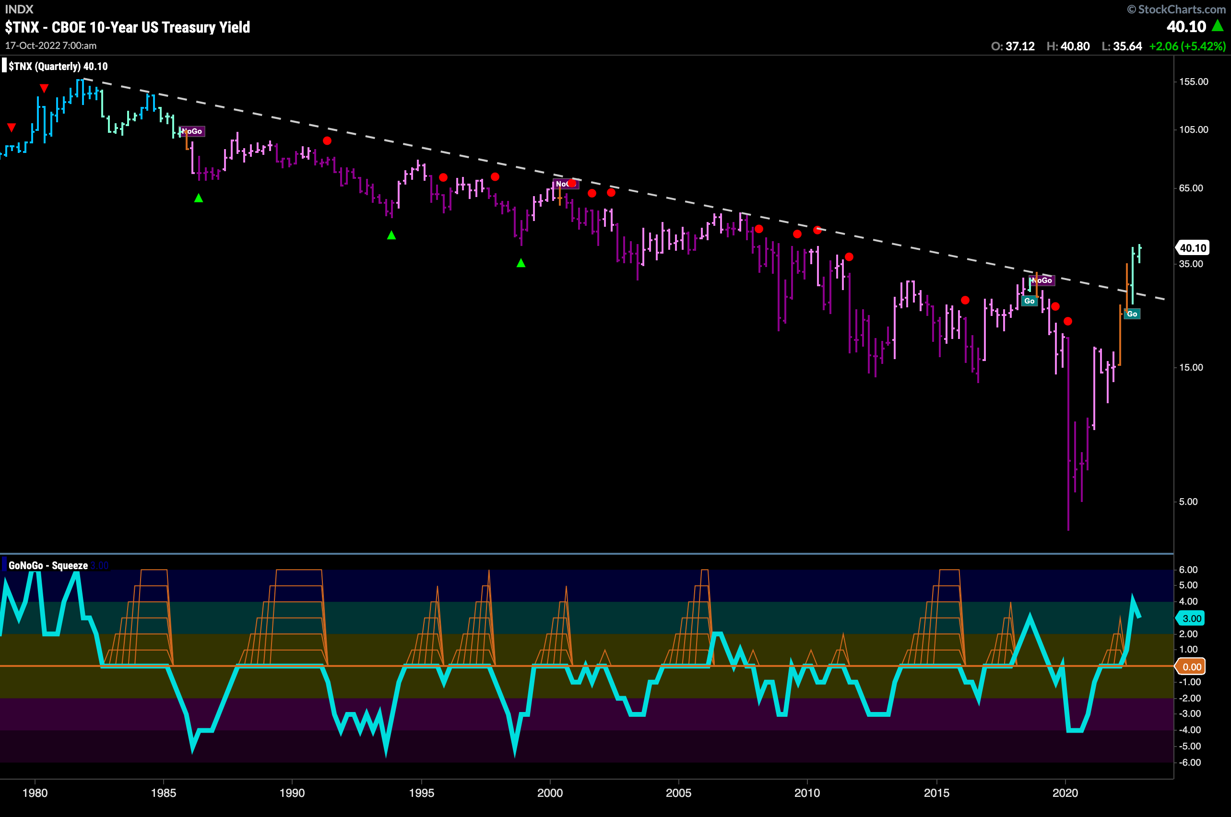Click the green up triangle near 1994
The width and height of the screenshot is (1231, 817).
pyautogui.click(x=391, y=235)
